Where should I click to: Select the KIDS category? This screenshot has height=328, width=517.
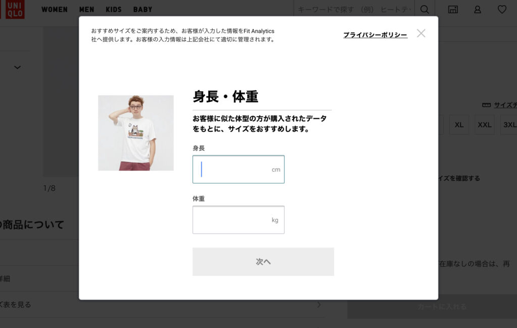point(114,10)
